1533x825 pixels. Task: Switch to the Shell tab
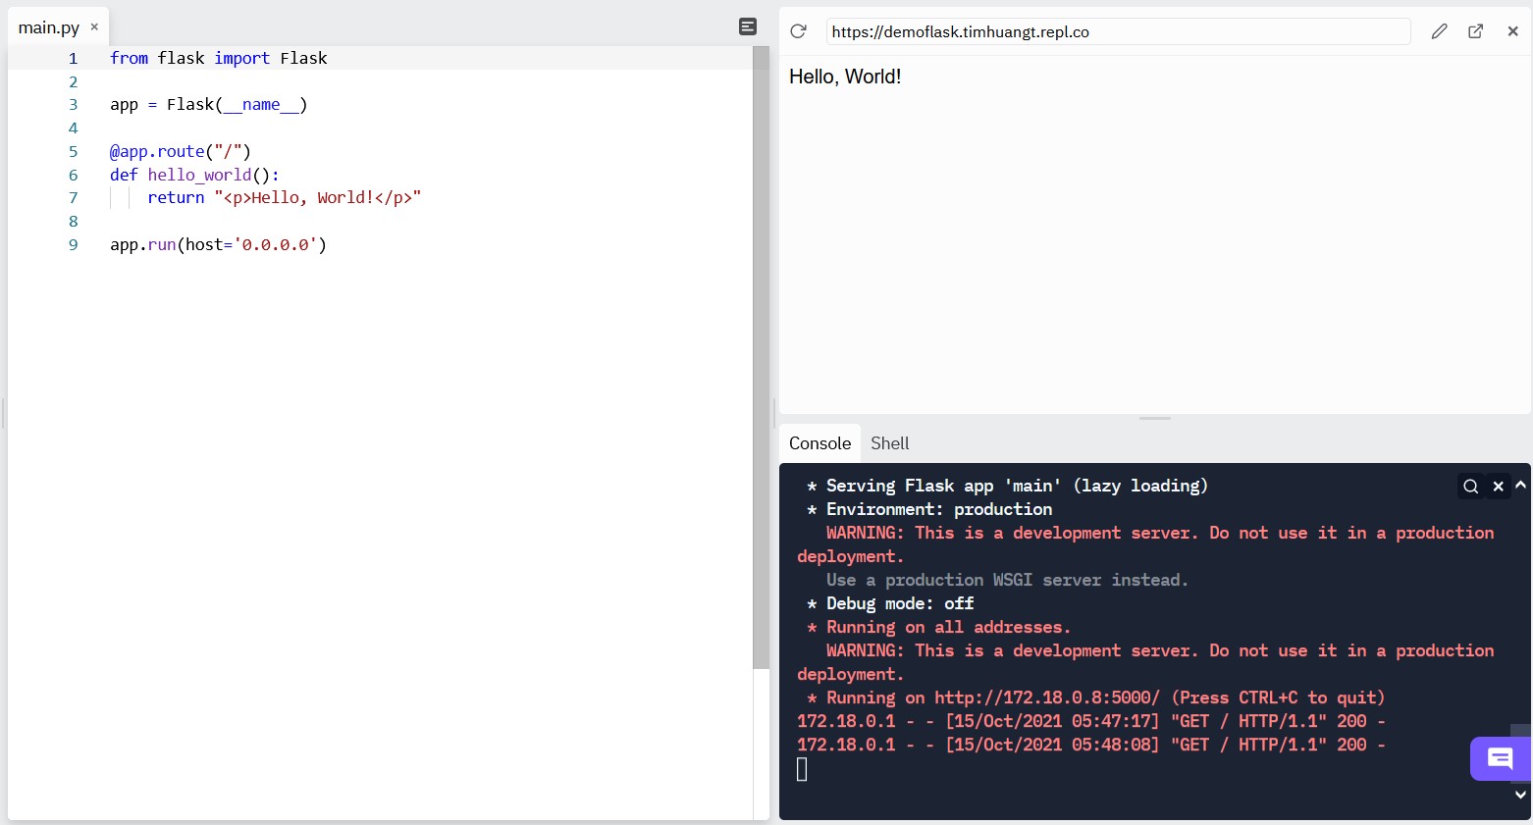889,443
